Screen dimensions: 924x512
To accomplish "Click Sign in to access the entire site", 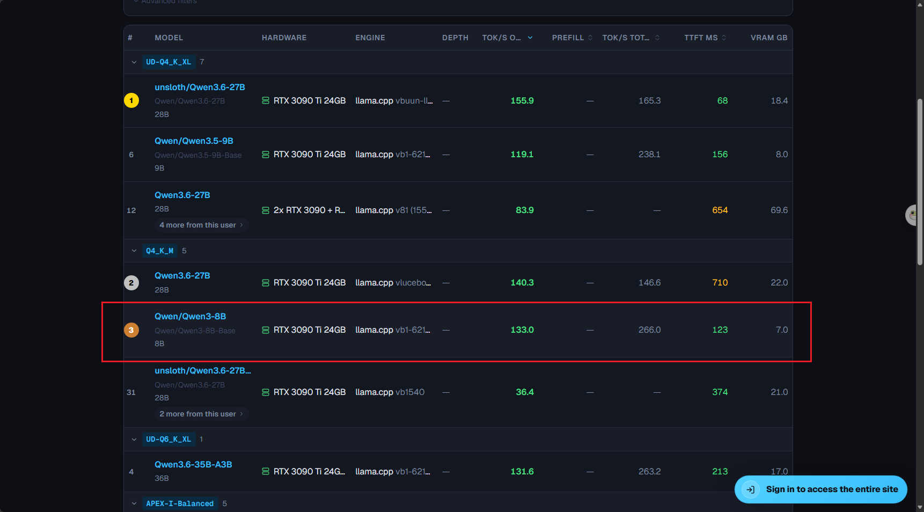I will (820, 489).
